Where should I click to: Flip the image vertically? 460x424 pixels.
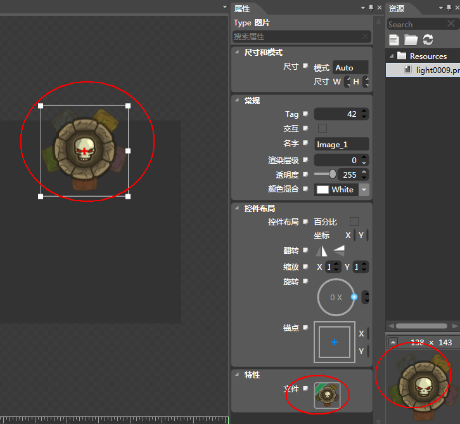[340, 251]
